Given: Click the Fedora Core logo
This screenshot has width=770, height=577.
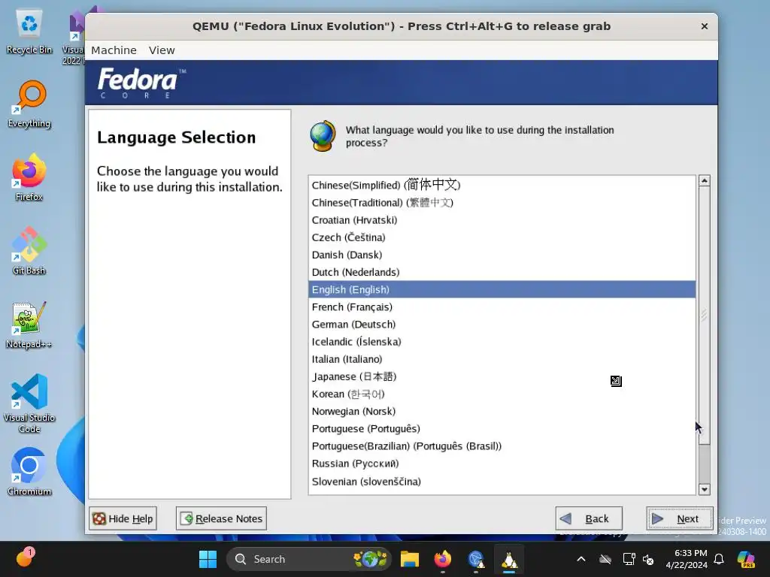Looking at the screenshot, I should pos(141,83).
